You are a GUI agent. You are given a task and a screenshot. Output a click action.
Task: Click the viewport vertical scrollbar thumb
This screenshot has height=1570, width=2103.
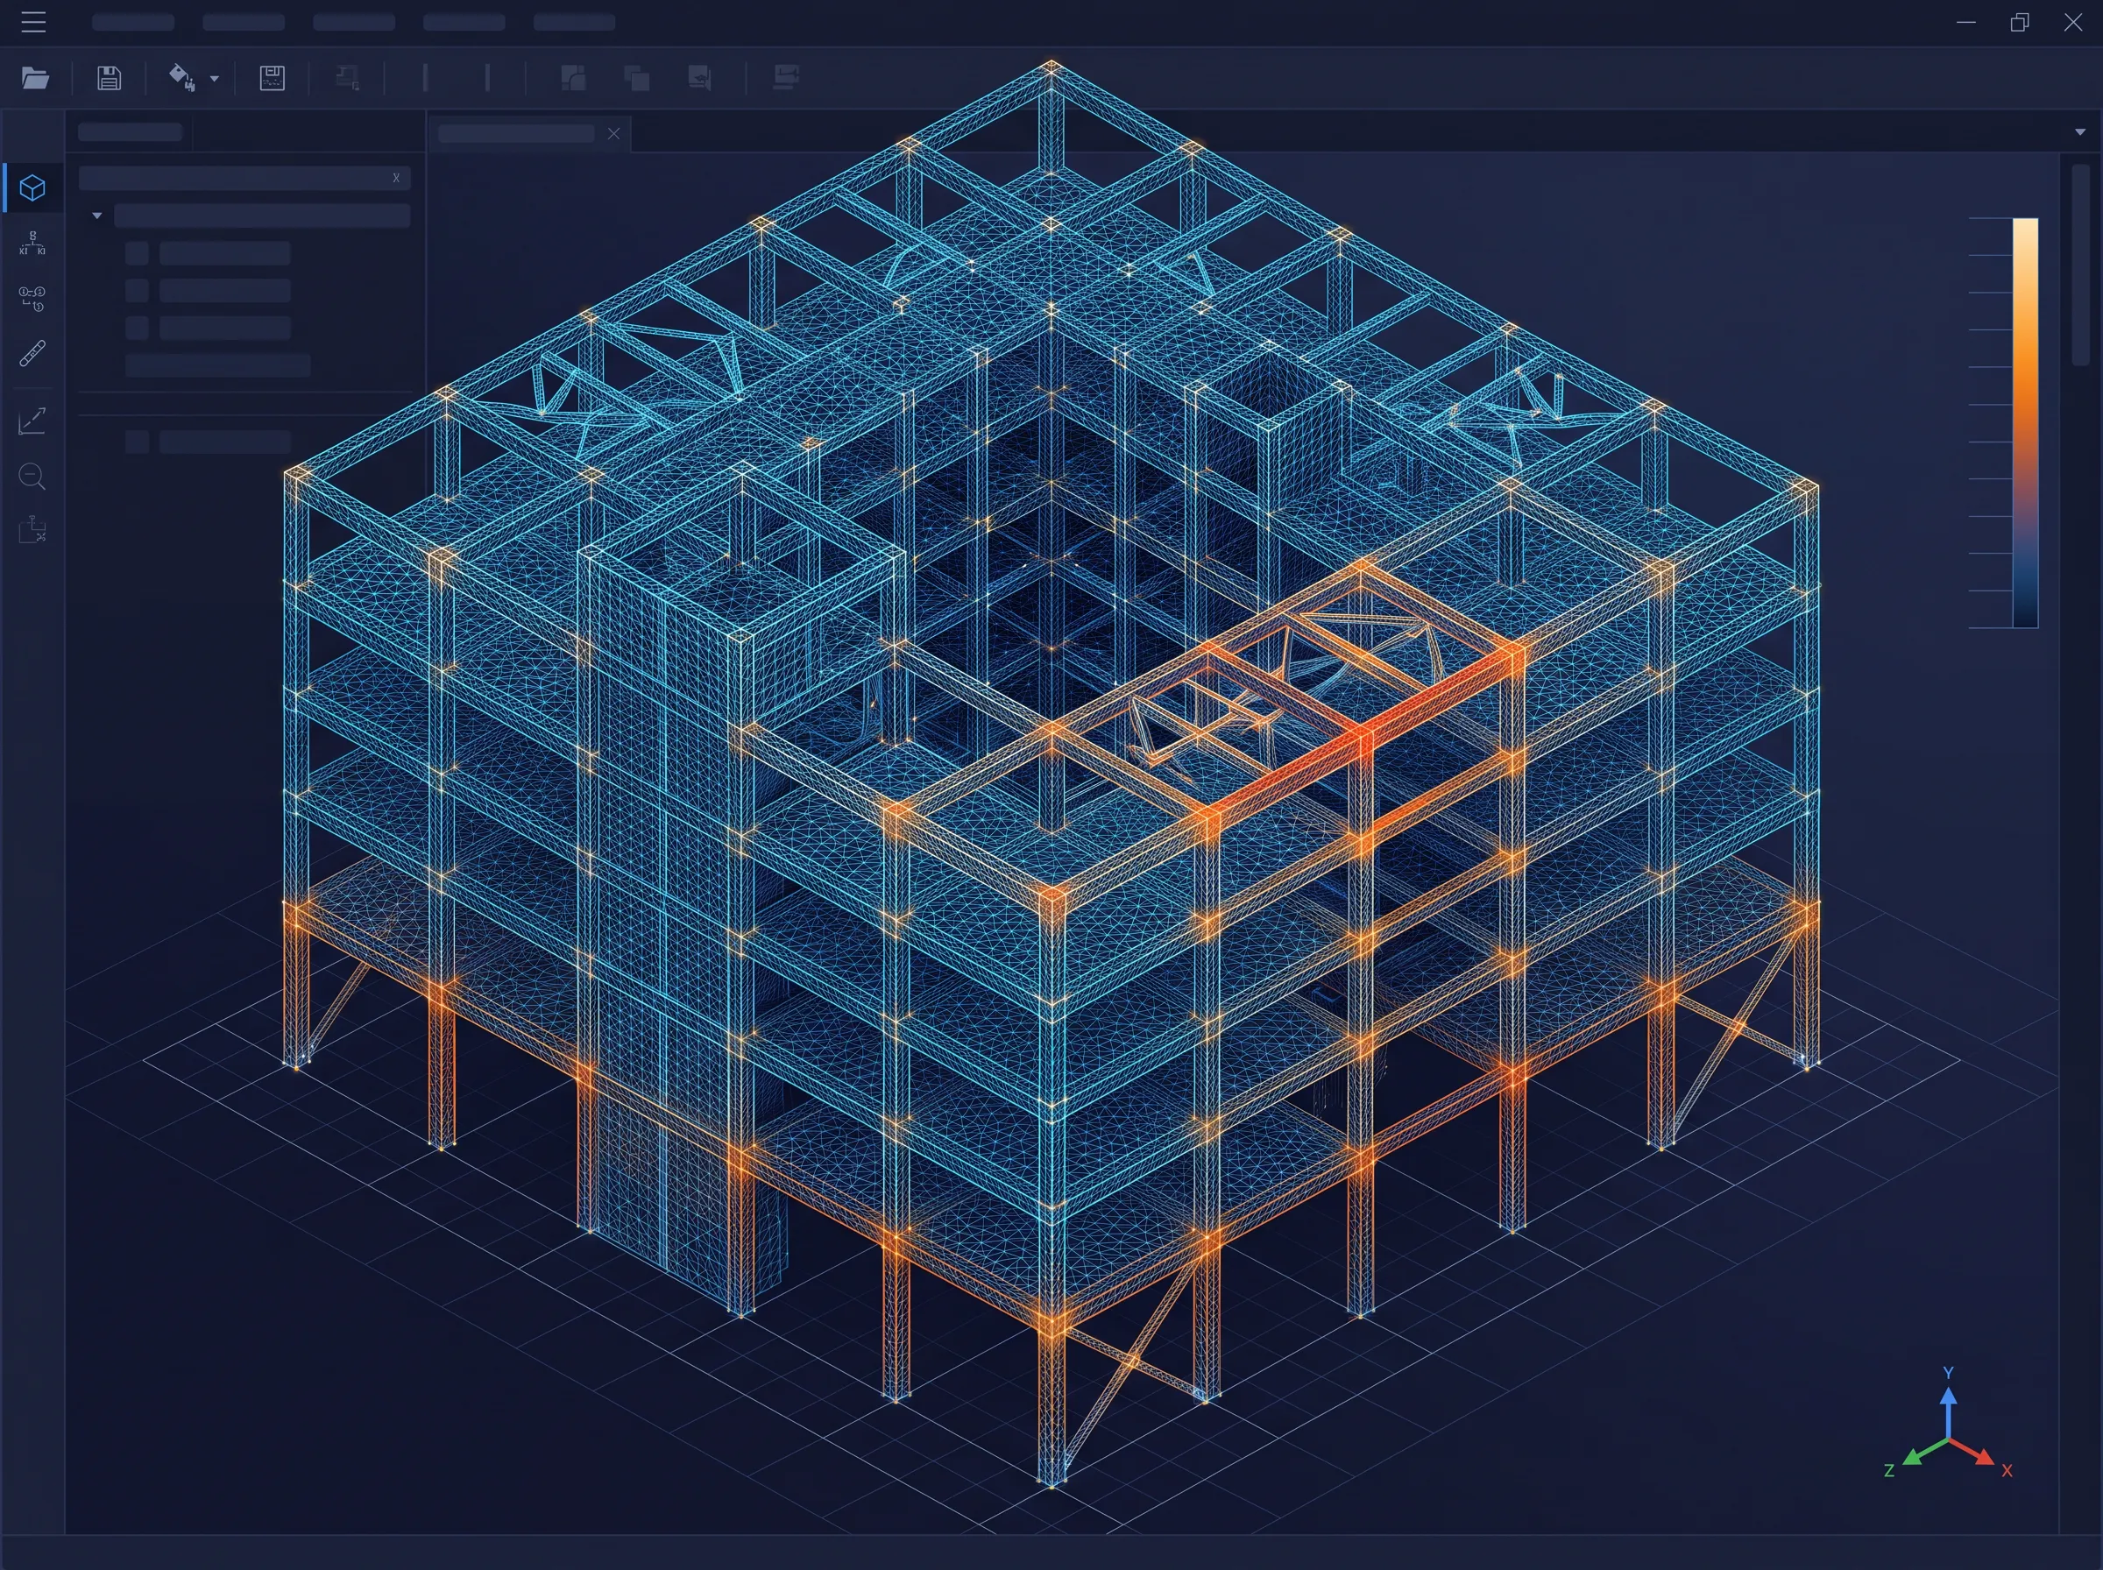(x=2080, y=265)
